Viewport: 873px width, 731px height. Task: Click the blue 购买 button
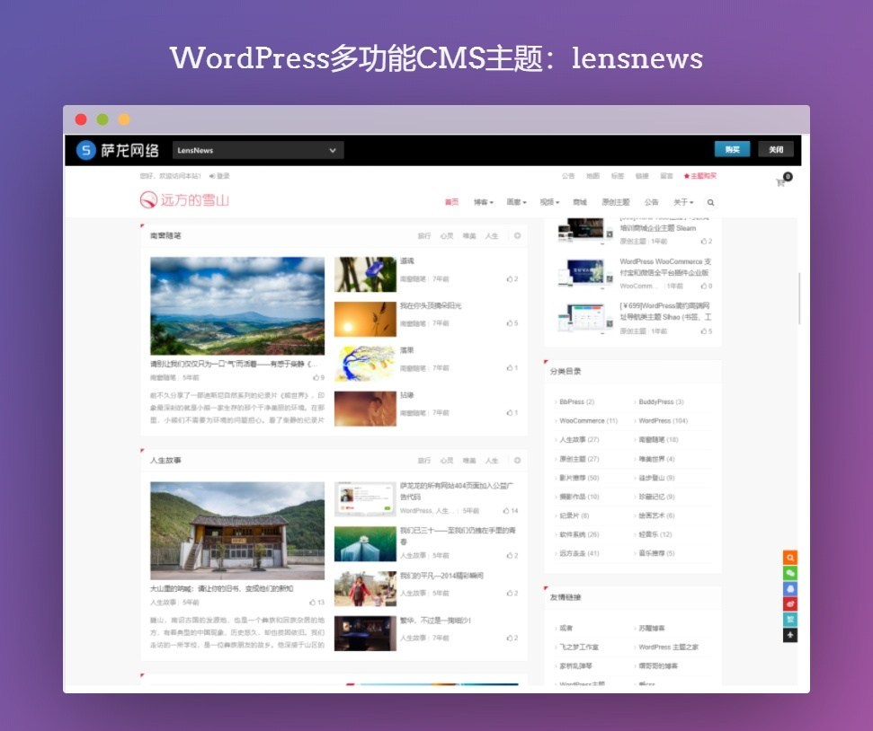pyautogui.click(x=732, y=150)
